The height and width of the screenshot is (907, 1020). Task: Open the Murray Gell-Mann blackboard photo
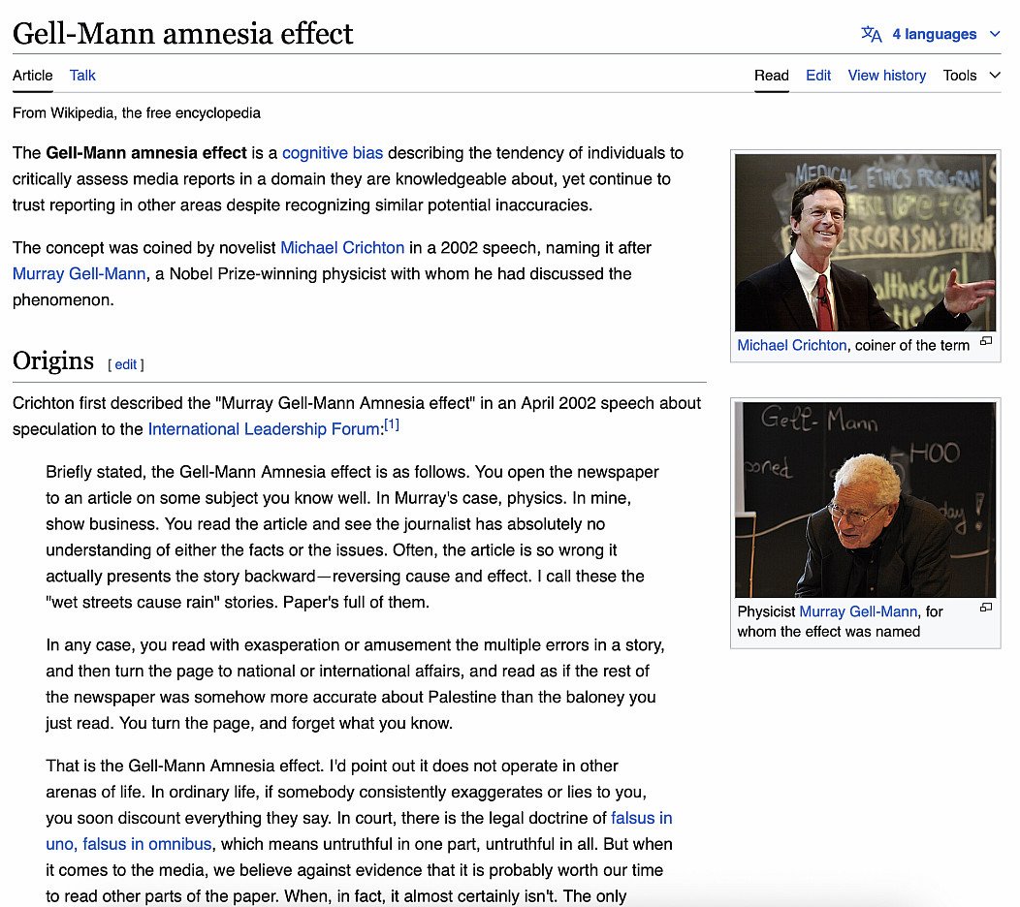pyautogui.click(x=864, y=499)
